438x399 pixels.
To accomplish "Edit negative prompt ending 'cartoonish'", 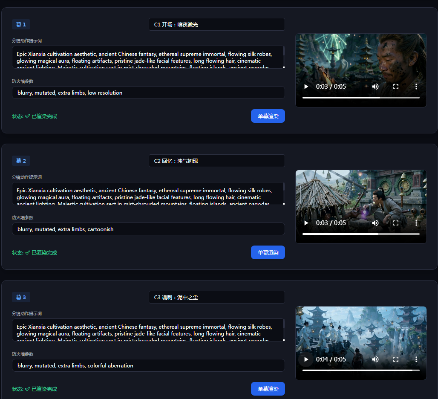I will (x=148, y=229).
